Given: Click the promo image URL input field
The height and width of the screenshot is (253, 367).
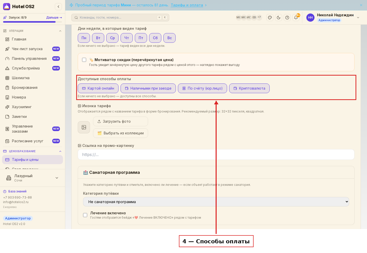Looking at the screenshot, I should [216, 154].
